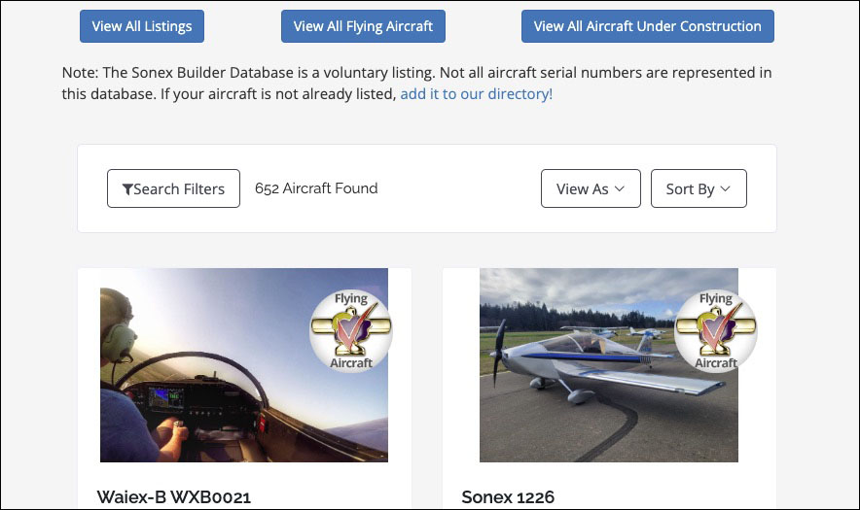Show View All Aircraft Under Construction
This screenshot has height=510, width=860.
click(x=648, y=26)
